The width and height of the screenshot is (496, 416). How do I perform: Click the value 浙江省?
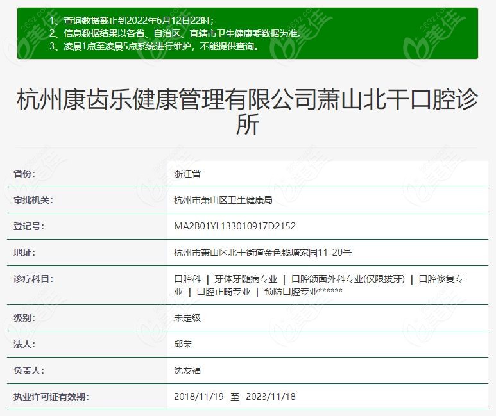187,174
